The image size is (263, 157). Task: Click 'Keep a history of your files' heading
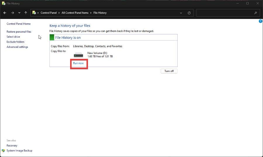pos(70,26)
